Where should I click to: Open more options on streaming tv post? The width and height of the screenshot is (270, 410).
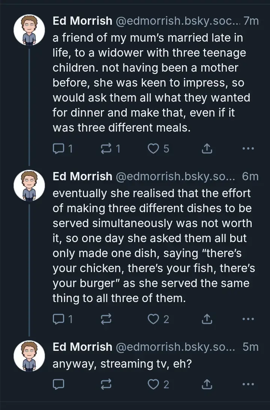(248, 384)
